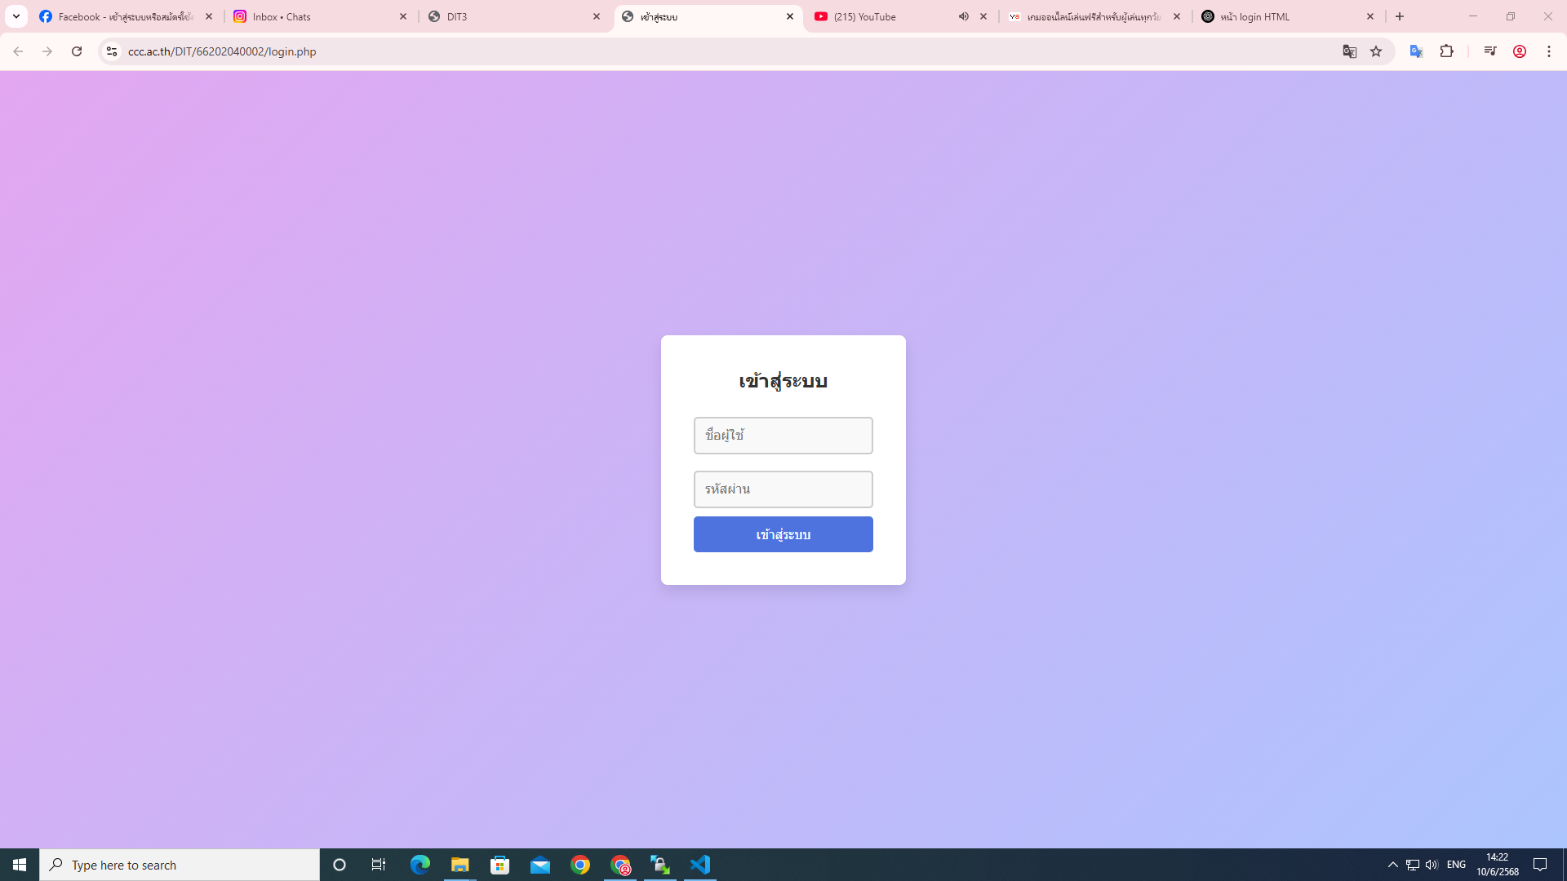Open Mail app from taskbar
The width and height of the screenshot is (1567, 881).
pyautogui.click(x=540, y=865)
